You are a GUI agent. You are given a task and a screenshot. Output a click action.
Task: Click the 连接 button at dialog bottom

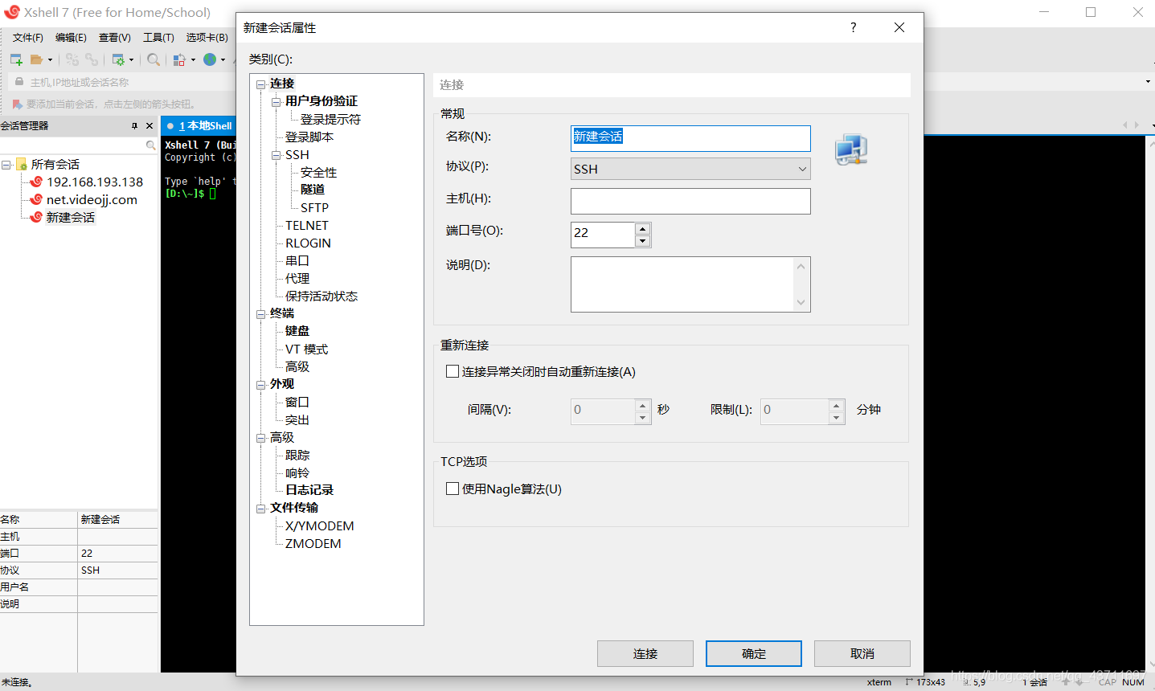tap(645, 654)
